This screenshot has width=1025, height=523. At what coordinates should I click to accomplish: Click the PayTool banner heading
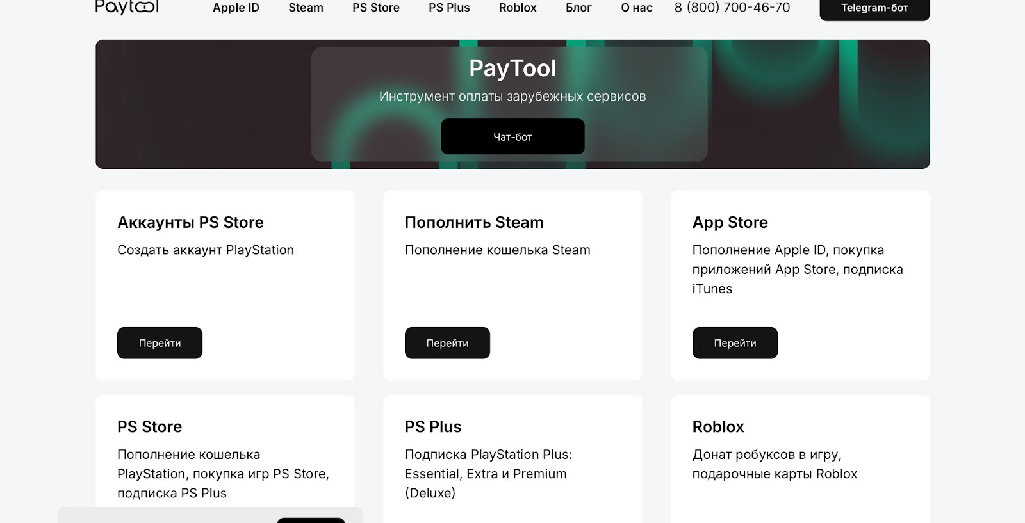(512, 68)
